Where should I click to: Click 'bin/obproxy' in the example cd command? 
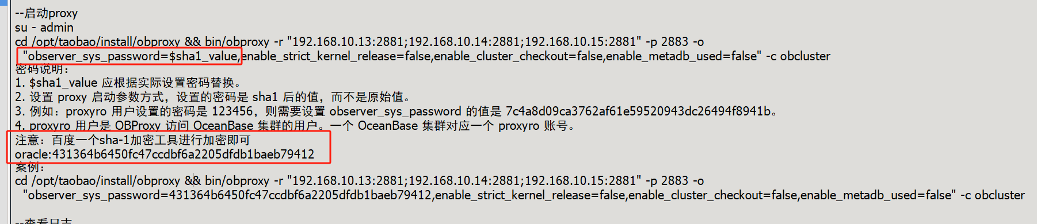pos(237,181)
